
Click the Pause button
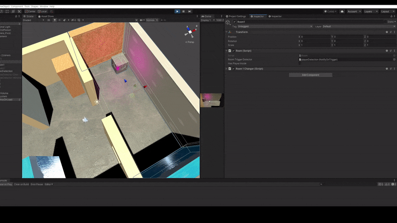coord(184,11)
